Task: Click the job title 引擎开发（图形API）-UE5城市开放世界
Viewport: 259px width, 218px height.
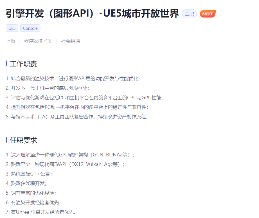Action: [x=92, y=14]
